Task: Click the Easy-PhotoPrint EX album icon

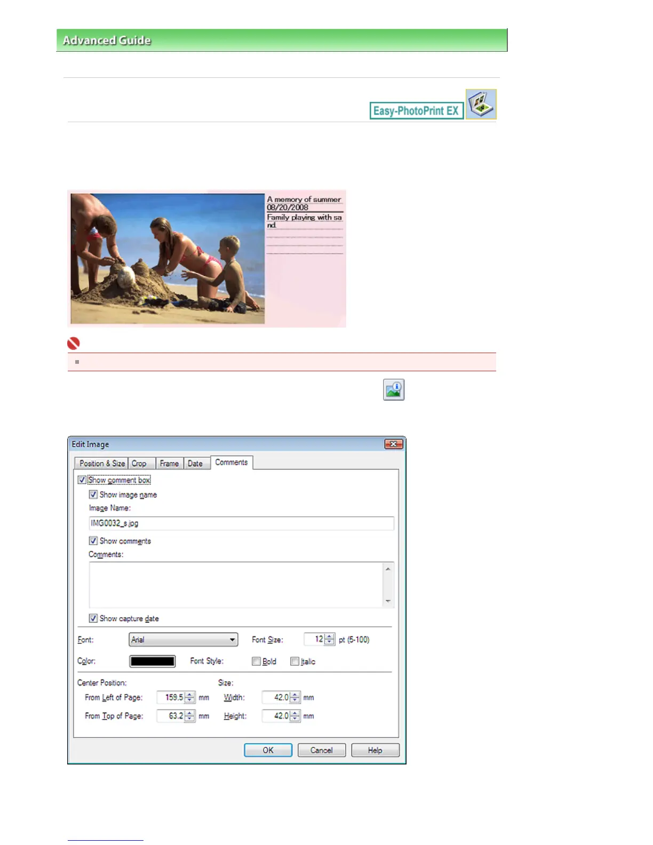Action: point(481,104)
